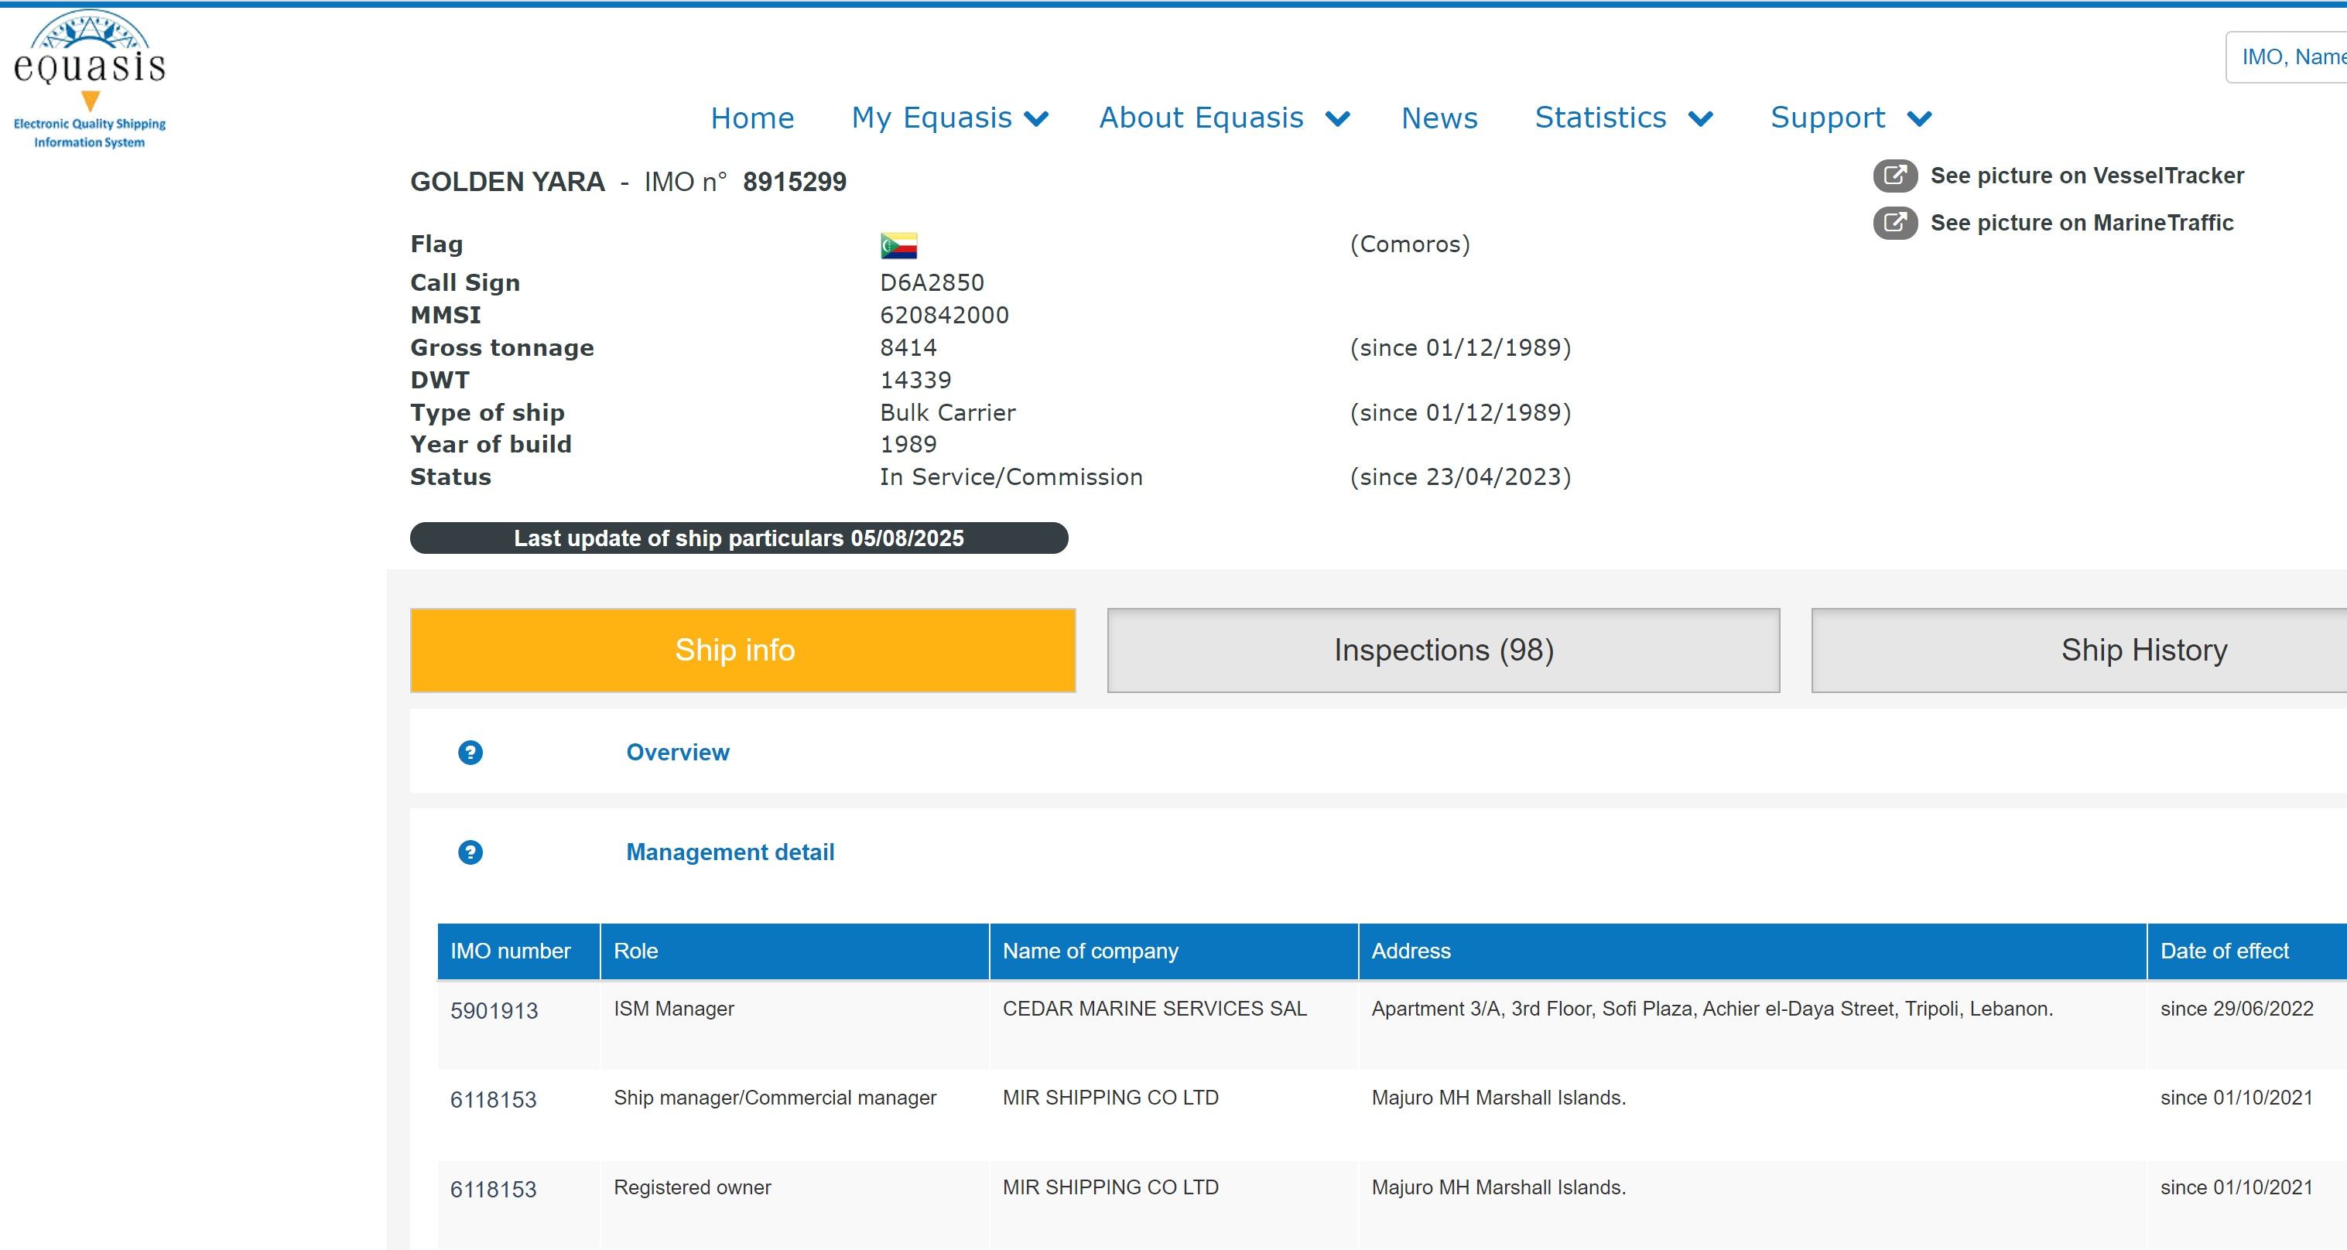Click gross tonnage value 8414
Screen dimensions: 2347x1250
(908, 348)
